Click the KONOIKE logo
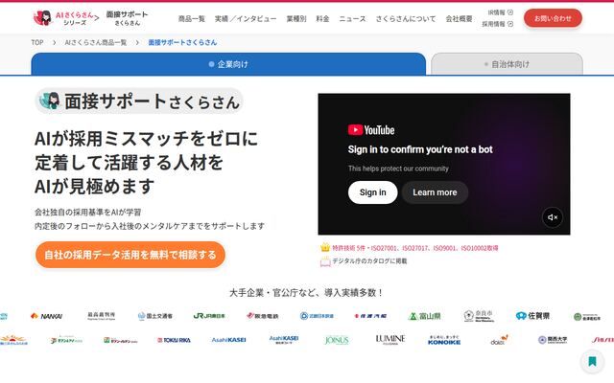 pyautogui.click(x=444, y=340)
